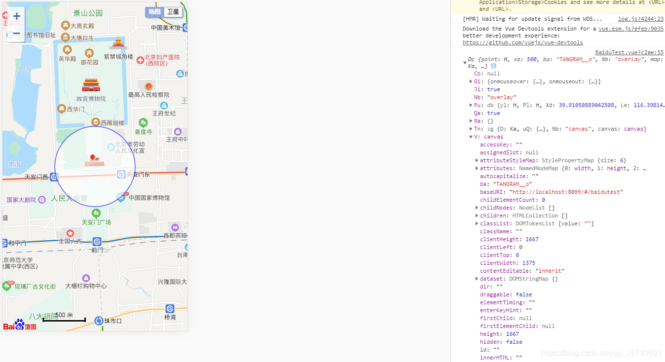This screenshot has width=665, height=362.
Task: Expand the Gi property
Action: point(471,81)
